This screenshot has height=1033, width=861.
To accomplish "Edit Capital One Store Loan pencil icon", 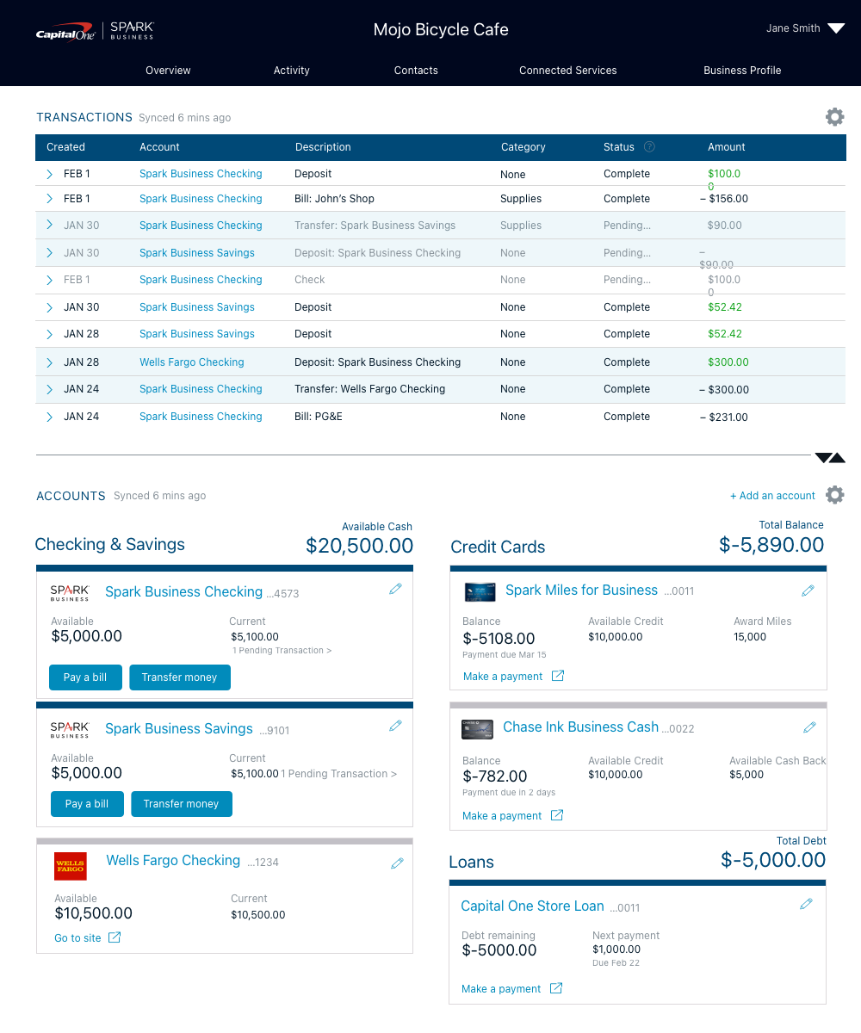I will tap(806, 904).
